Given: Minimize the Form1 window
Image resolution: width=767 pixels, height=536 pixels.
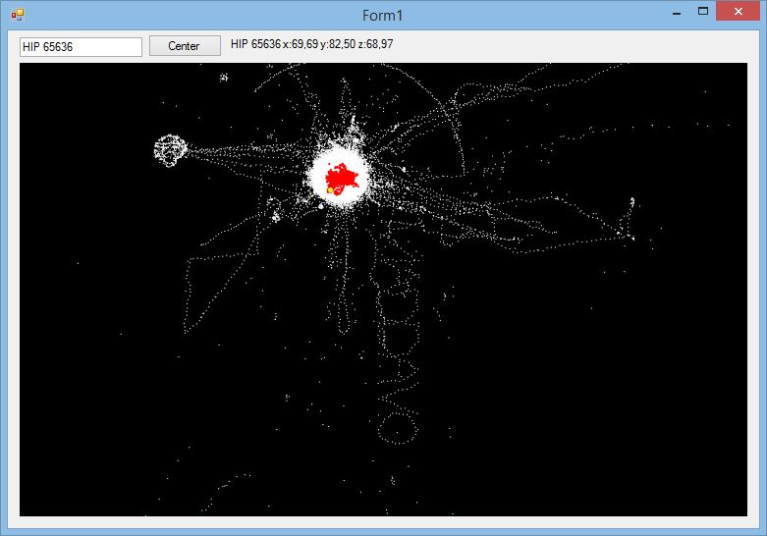Looking at the screenshot, I should point(677,13).
